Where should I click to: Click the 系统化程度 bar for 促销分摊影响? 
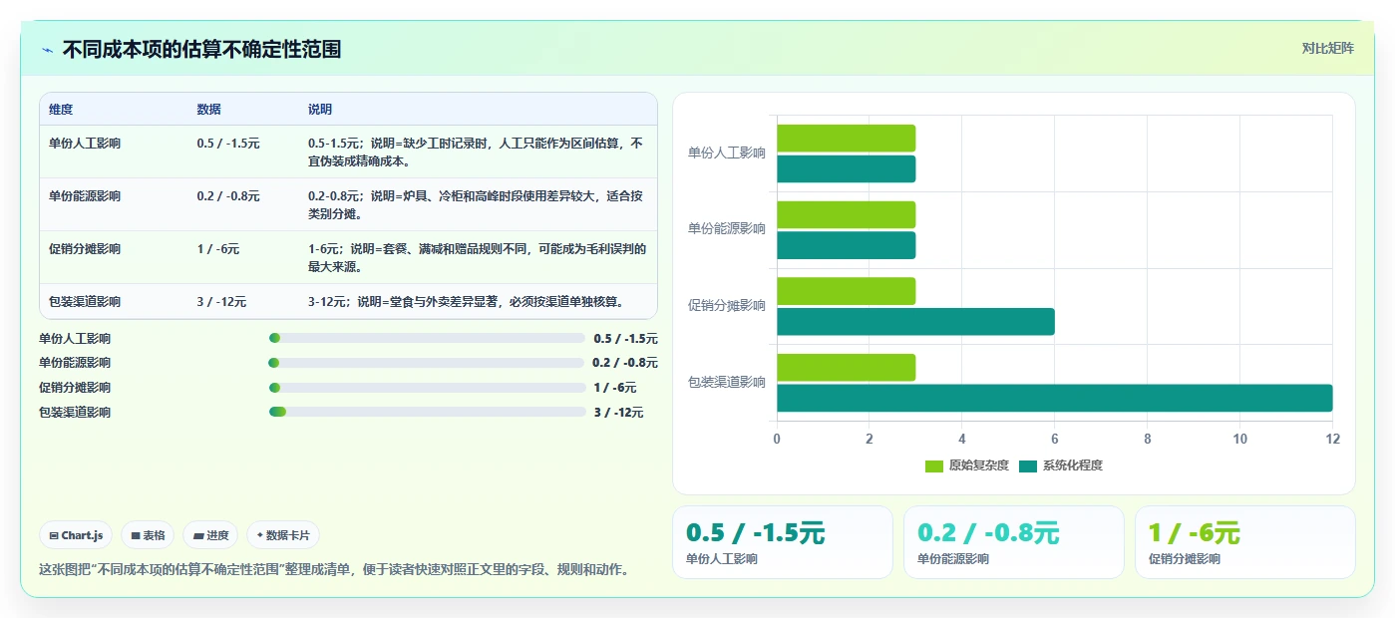click(915, 322)
